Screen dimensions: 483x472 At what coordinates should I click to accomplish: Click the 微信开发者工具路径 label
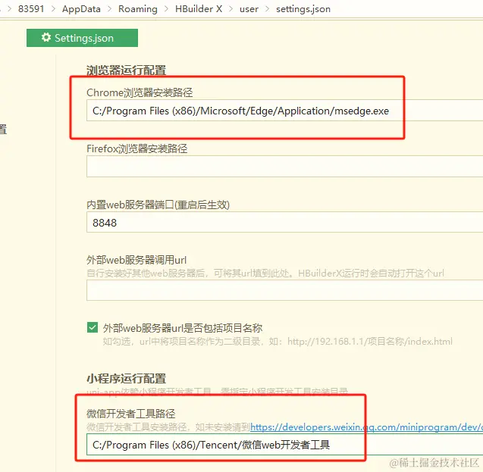pos(131,414)
